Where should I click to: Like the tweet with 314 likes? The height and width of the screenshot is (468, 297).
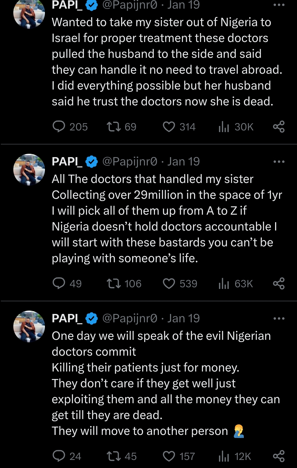169,127
